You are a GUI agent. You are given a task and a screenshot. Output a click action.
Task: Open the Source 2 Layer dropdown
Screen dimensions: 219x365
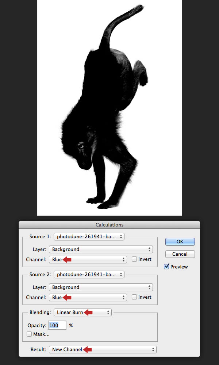click(101, 287)
